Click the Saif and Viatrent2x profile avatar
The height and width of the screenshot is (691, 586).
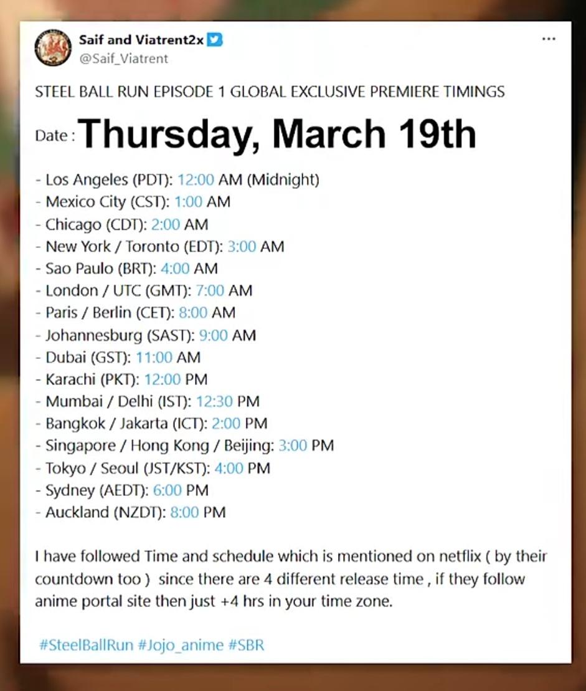click(x=53, y=48)
